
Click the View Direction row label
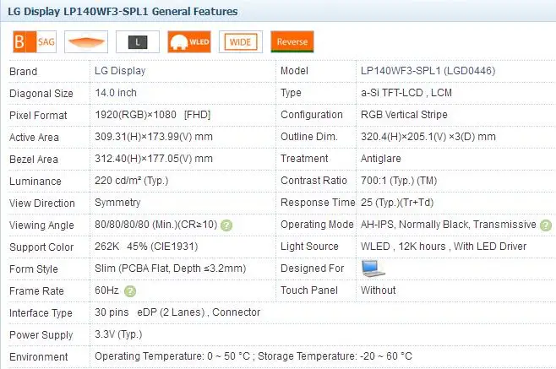click(42, 203)
